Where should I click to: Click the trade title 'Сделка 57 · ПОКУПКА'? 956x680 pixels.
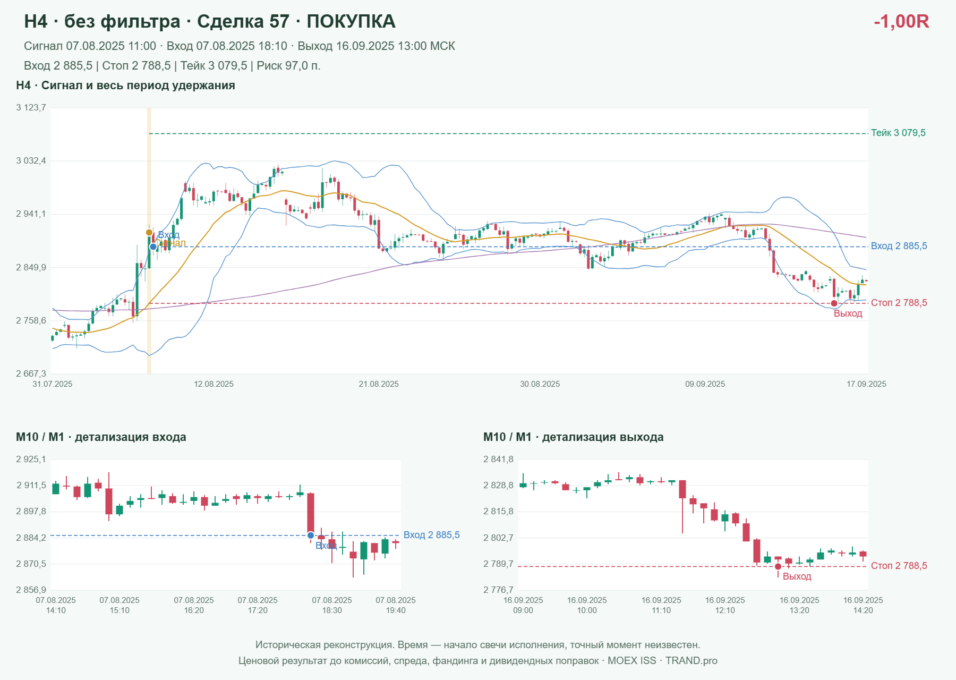[296, 21]
